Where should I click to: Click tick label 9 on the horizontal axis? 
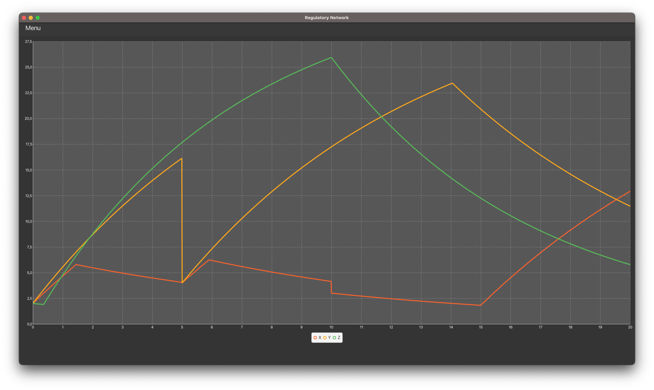301,327
